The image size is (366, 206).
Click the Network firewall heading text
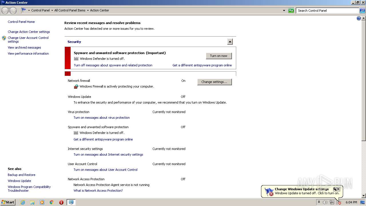[79, 81]
